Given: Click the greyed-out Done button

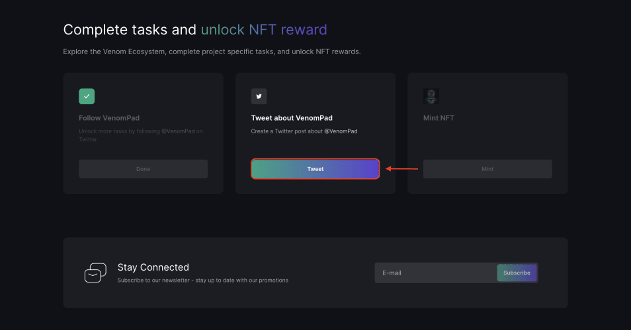Looking at the screenshot, I should 144,169.
